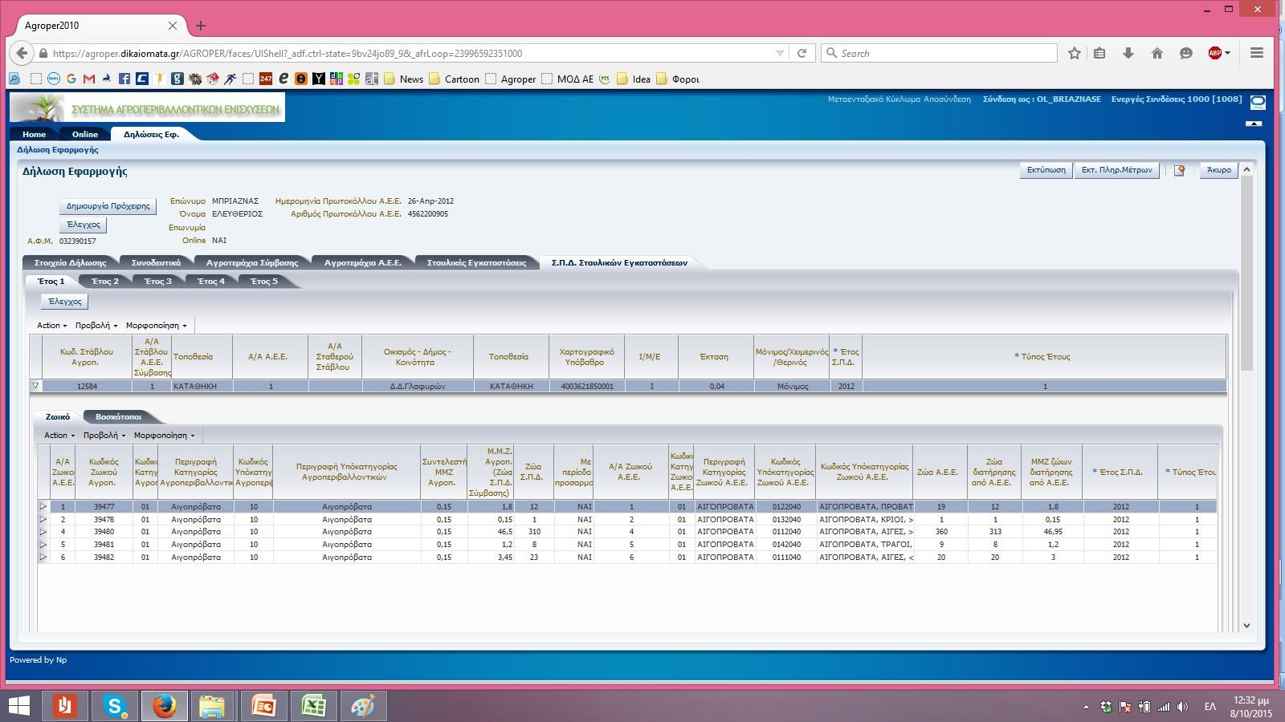Screen dimensions: 1285x722
Task: Go to the browser home page icon
Action: coord(1157,54)
